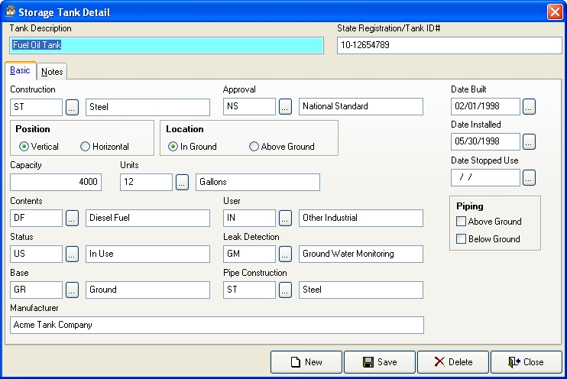
Task: Click the Capacity field showing 4000
Action: click(56, 183)
